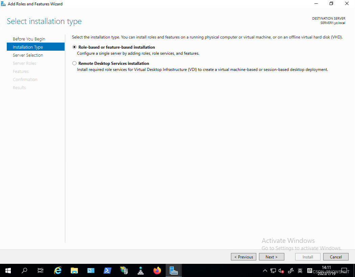This screenshot has width=355, height=277.
Task: Click Features step in sidebar
Action: pyautogui.click(x=21, y=72)
